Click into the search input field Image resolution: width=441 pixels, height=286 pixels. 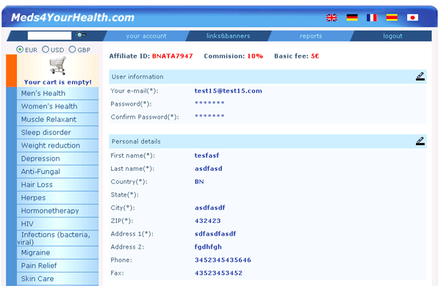pyautogui.click(x=49, y=36)
